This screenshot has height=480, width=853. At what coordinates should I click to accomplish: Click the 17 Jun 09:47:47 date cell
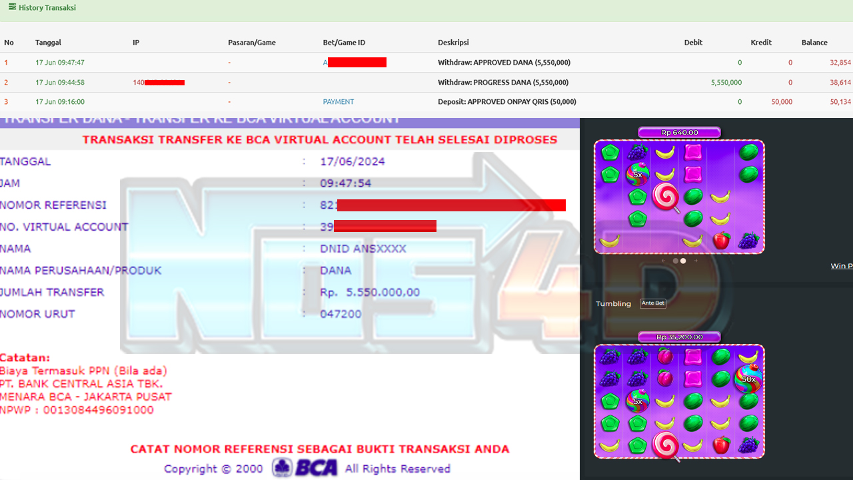60,63
